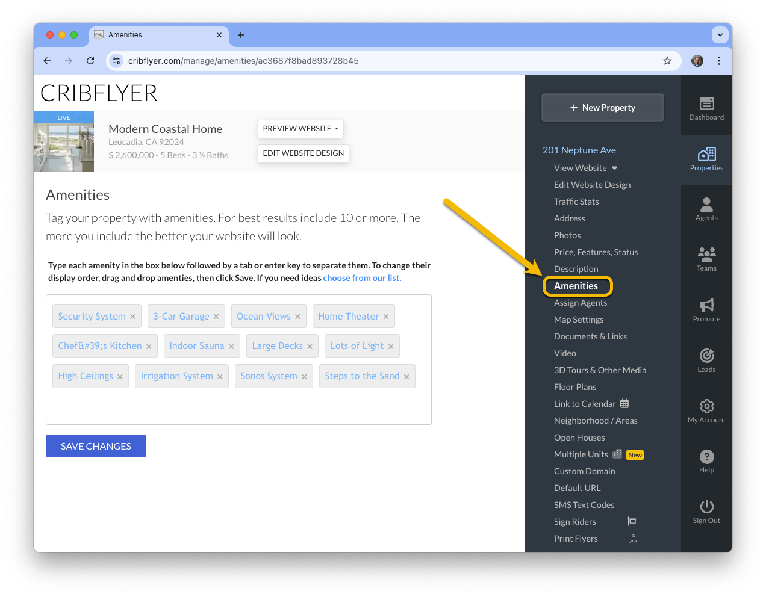Bookmark this page with star icon
The height and width of the screenshot is (597, 766).
coord(667,61)
